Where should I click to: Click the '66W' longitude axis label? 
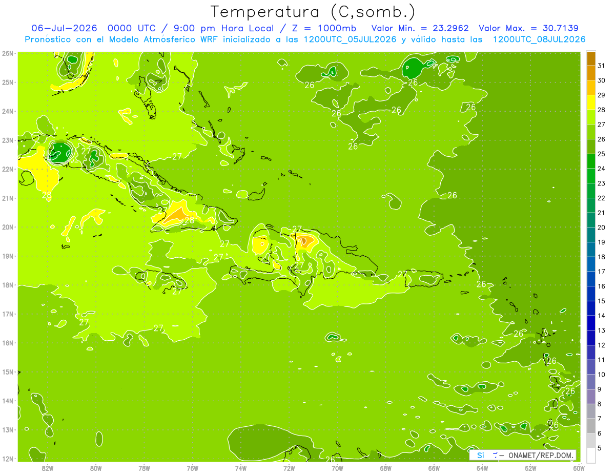coord(434,468)
